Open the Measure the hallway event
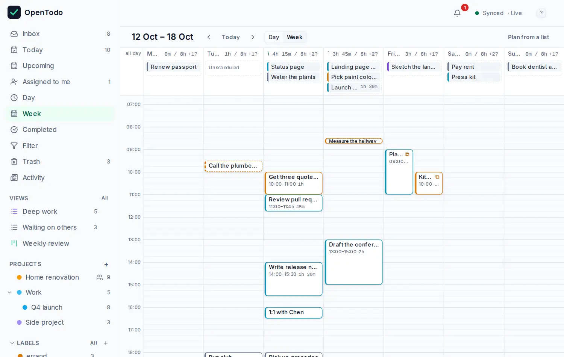This screenshot has height=357, width=564. (354, 141)
